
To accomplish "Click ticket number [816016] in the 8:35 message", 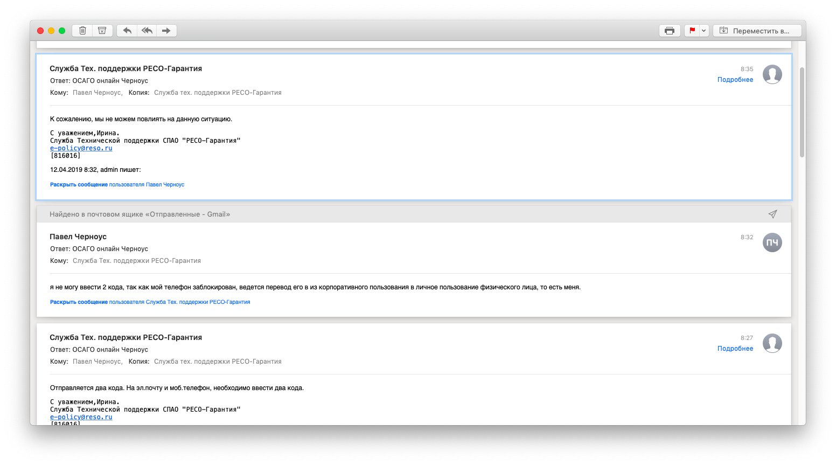I will (x=65, y=156).
